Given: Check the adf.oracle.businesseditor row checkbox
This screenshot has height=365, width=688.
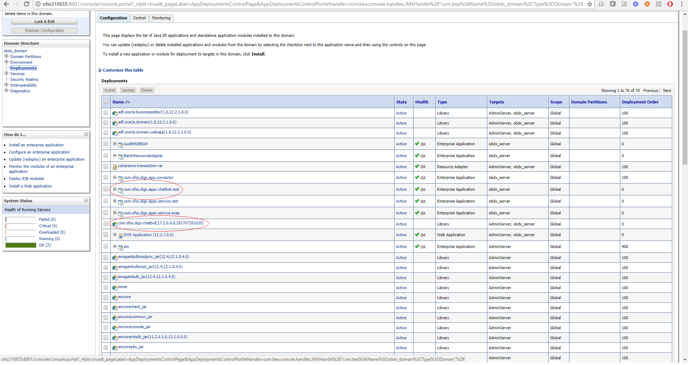Looking at the screenshot, I should pyautogui.click(x=106, y=113).
